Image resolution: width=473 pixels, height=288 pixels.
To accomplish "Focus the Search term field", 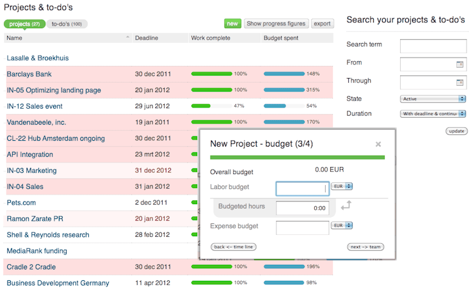I will pos(433,46).
